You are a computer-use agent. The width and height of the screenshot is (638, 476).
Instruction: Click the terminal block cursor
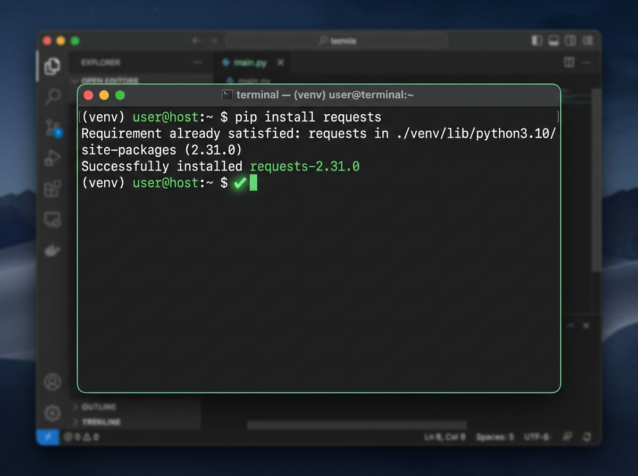tap(254, 182)
